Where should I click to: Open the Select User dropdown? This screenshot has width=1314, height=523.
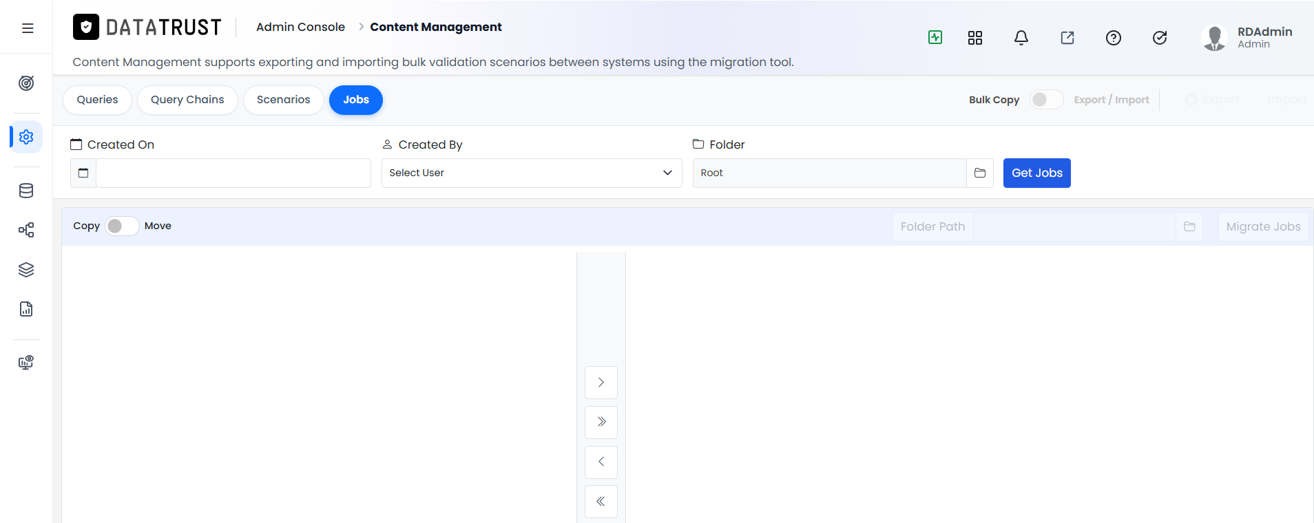click(x=532, y=173)
